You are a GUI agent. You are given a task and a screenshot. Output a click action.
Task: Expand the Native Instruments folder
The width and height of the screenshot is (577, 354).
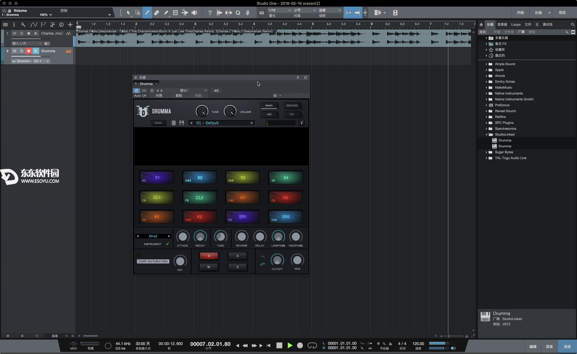[486, 93]
